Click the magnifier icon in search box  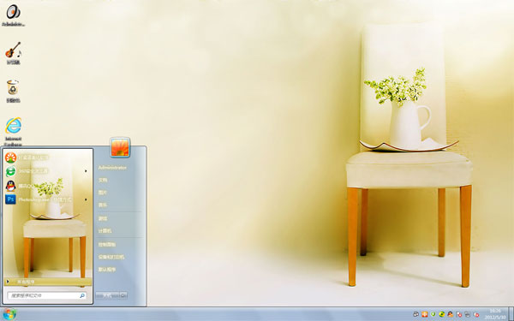pos(82,296)
